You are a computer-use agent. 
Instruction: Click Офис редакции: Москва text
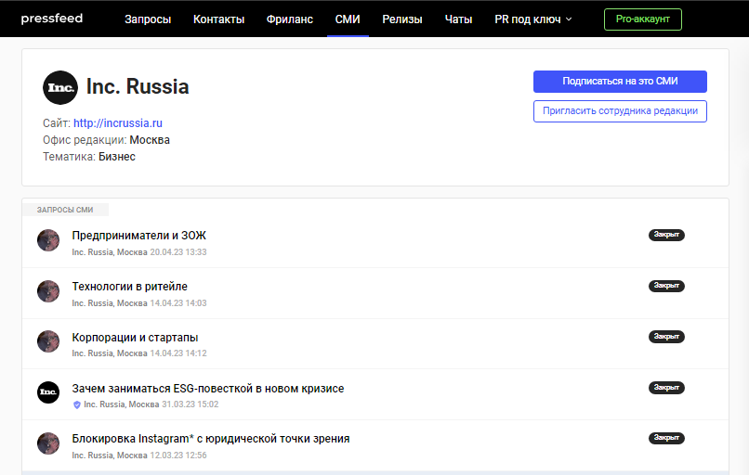[106, 140]
